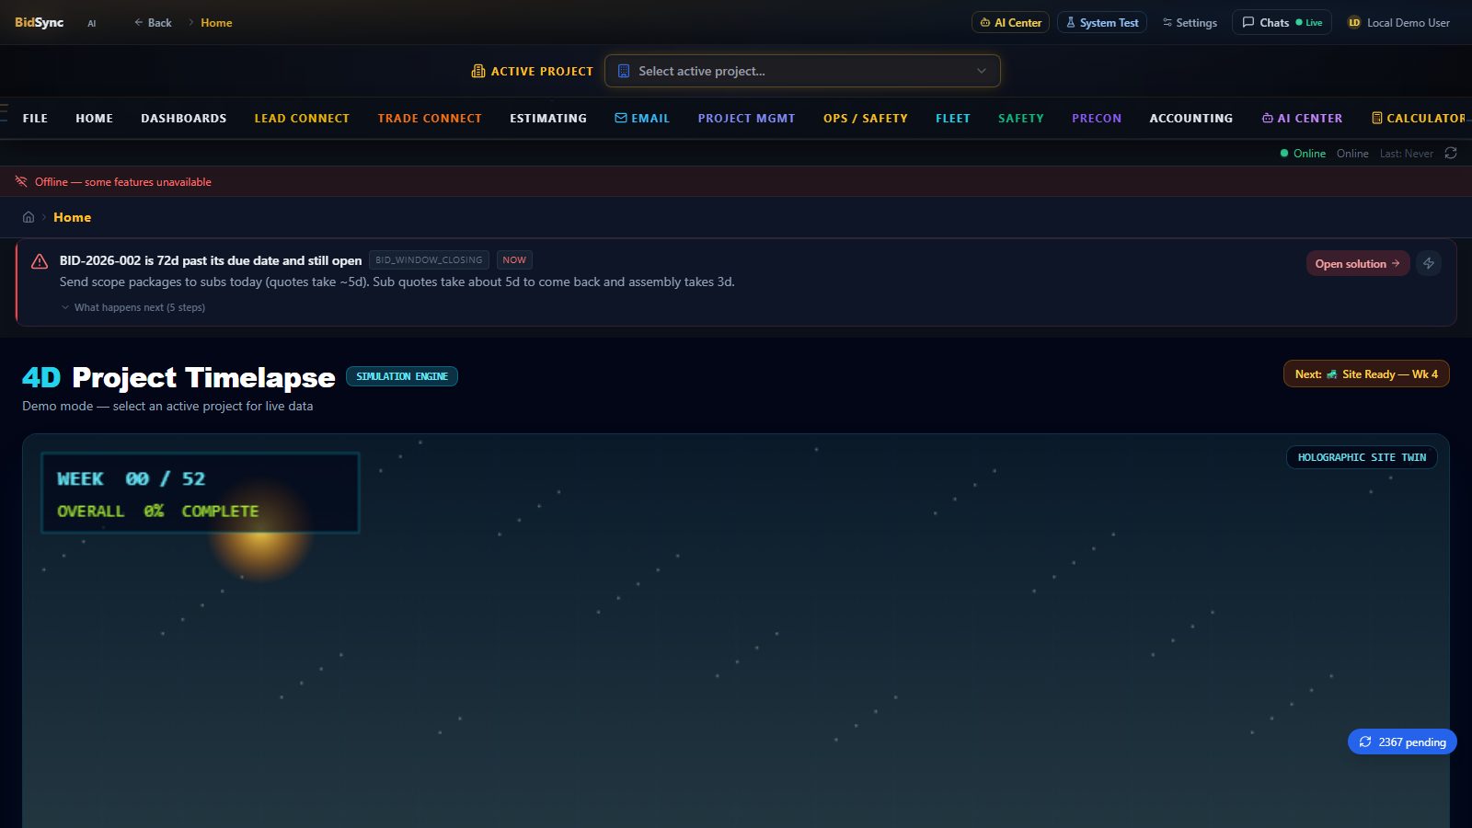Open the 2367 pending sync queue

pyautogui.click(x=1402, y=742)
